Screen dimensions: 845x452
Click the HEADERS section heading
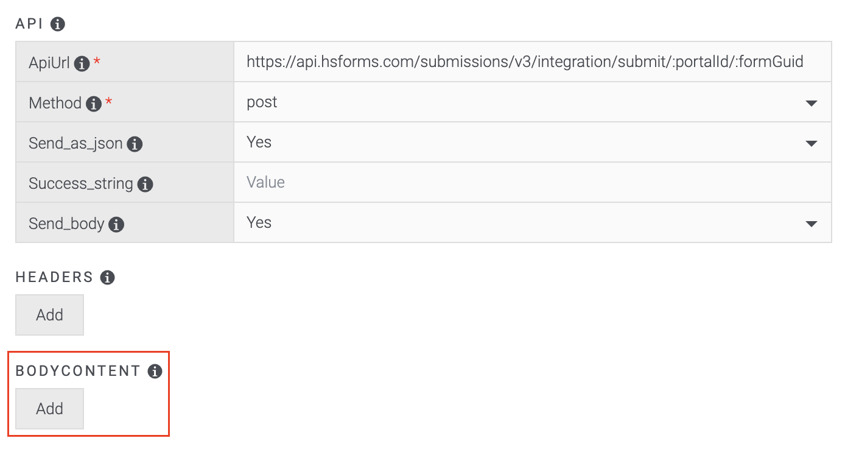click(54, 278)
